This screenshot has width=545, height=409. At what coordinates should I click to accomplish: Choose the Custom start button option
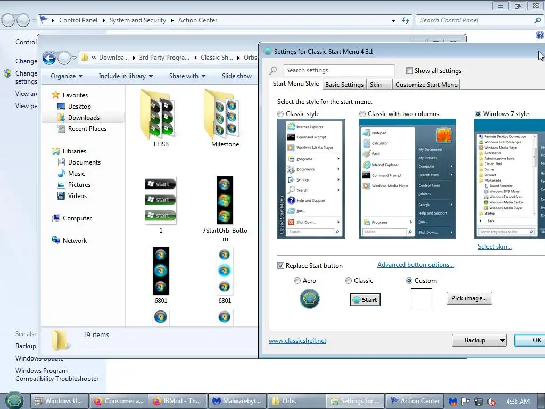pyautogui.click(x=409, y=280)
